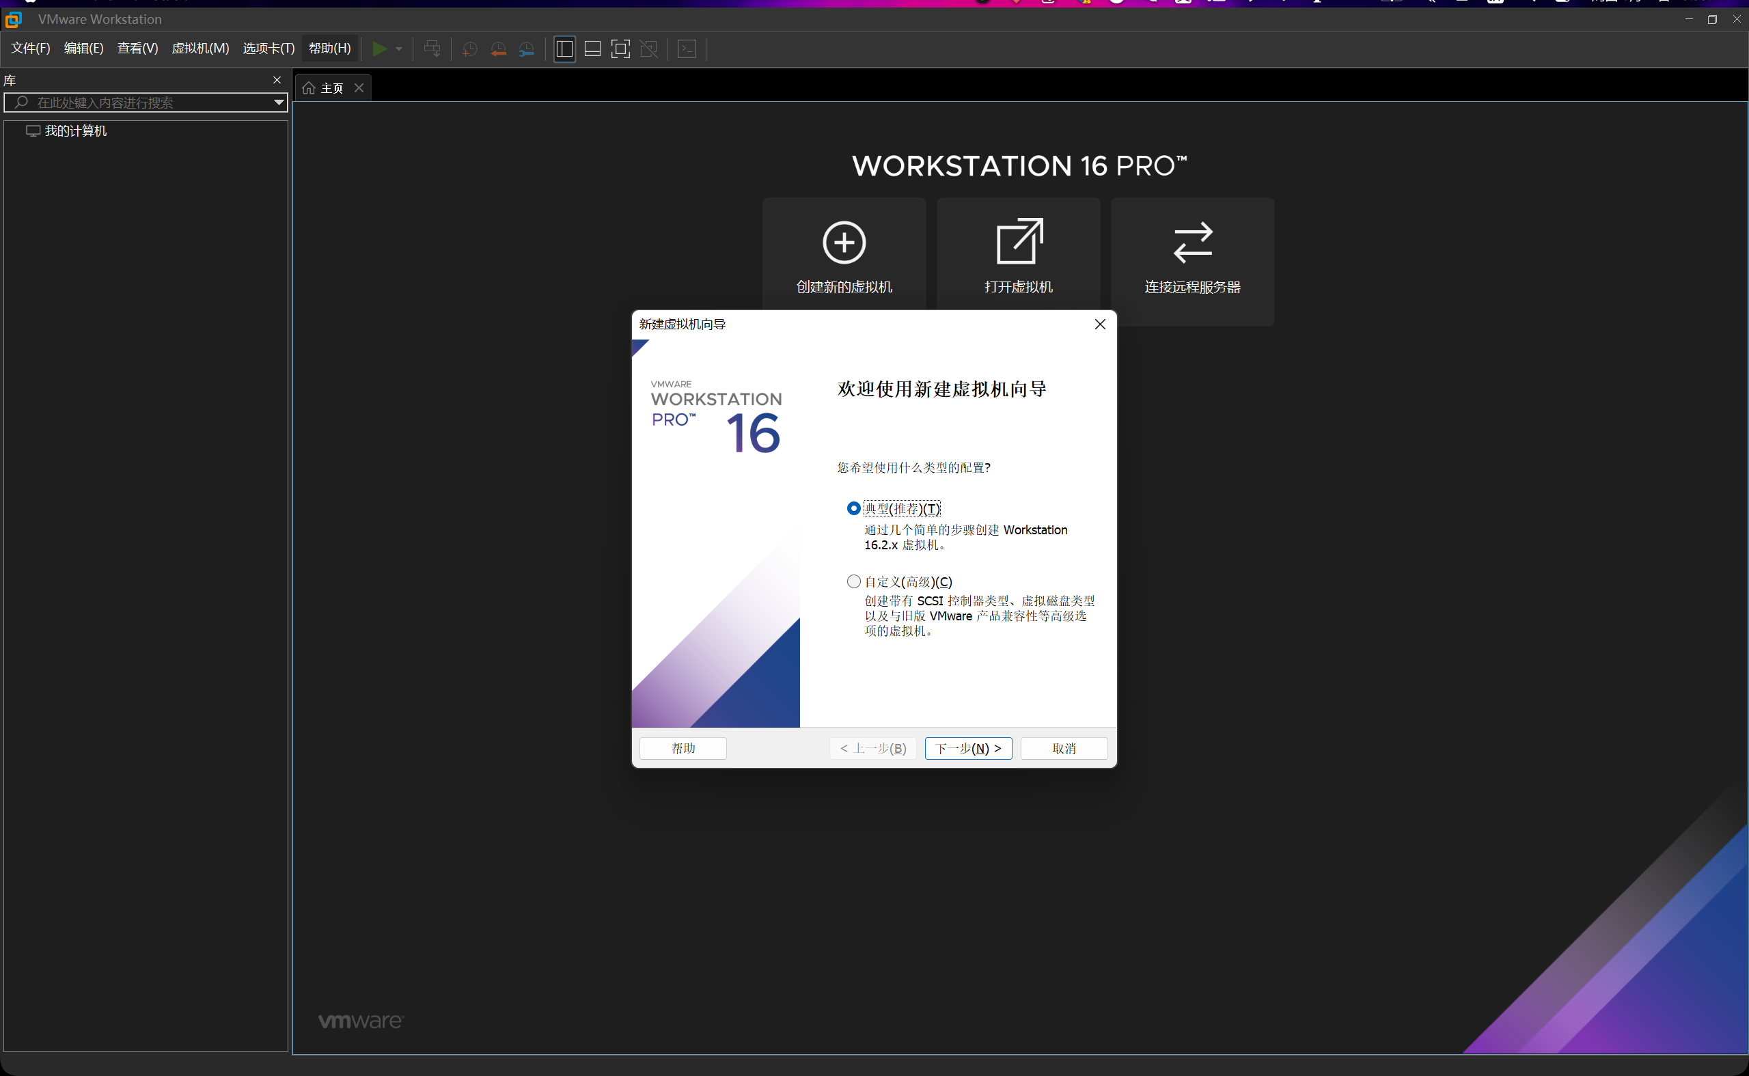This screenshot has height=1076, width=1749.
Task: Click the vmware logo at bottom left
Action: [361, 1021]
